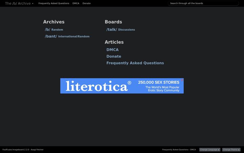Viewport: 244px width, 153px height.
Task: Open Frequently Asked Questions footer link
Action: [175, 150]
